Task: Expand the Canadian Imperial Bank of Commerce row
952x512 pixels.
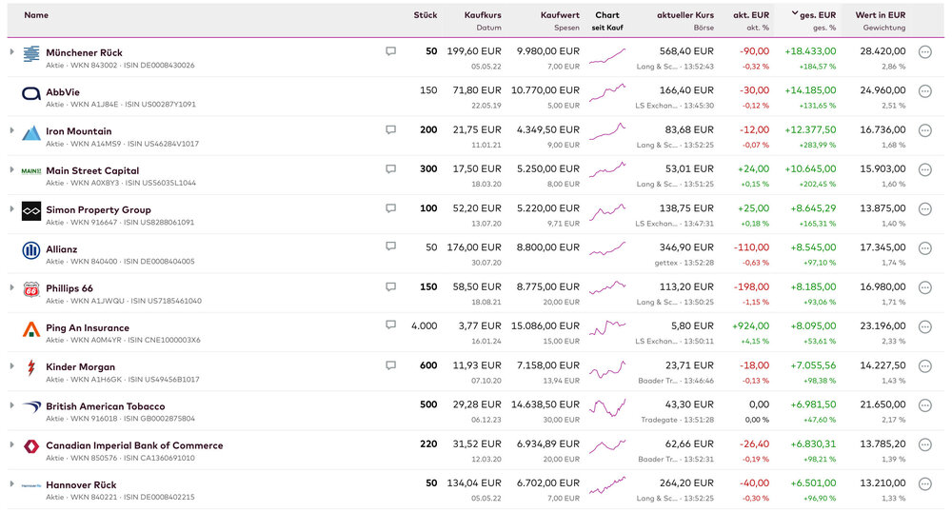Action: coord(11,445)
